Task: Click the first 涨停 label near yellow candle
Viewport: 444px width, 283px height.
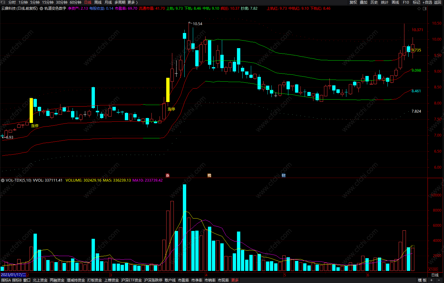Action: [x=35, y=126]
